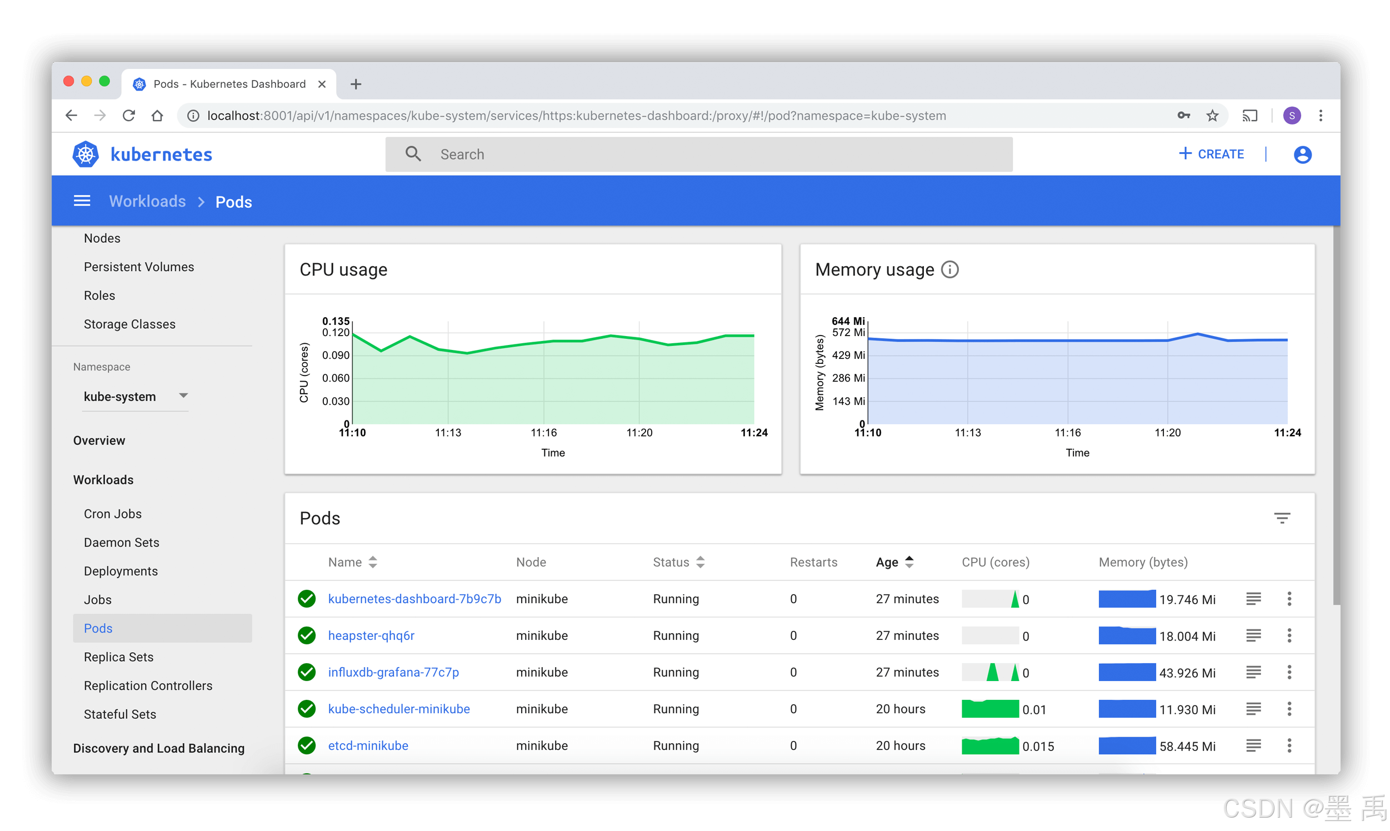Open the Chrome profile avatar S
The width and height of the screenshot is (1390, 831).
(x=1292, y=116)
